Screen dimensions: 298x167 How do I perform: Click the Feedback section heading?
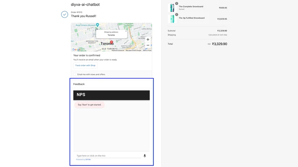click(79, 84)
